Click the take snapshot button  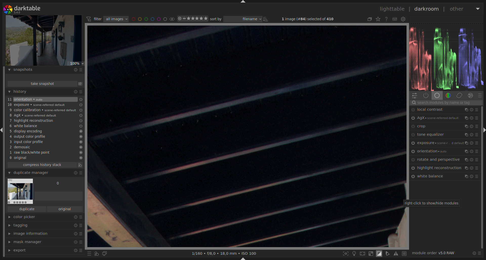click(x=42, y=84)
